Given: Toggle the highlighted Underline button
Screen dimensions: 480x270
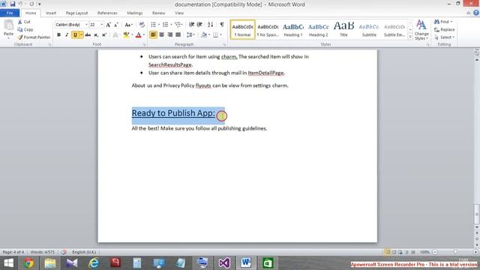Looking at the screenshot, I should (75, 35).
